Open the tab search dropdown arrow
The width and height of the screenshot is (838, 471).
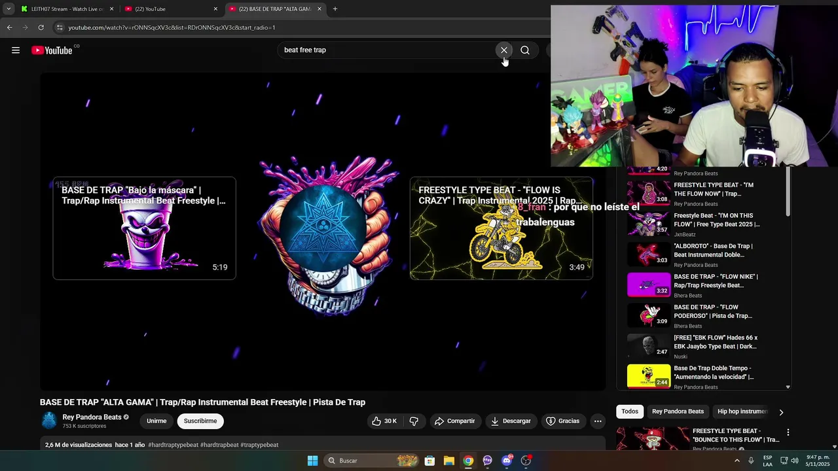9,9
